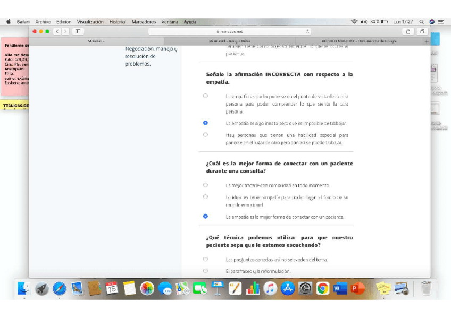Switch to the Miriadax tab
451x318 pixels.
click(96, 41)
